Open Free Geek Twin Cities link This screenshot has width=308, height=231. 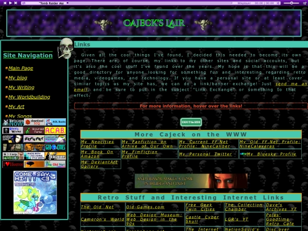[200, 207]
